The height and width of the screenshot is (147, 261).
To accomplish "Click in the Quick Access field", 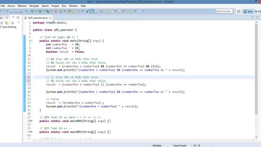I will click(x=224, y=11).
